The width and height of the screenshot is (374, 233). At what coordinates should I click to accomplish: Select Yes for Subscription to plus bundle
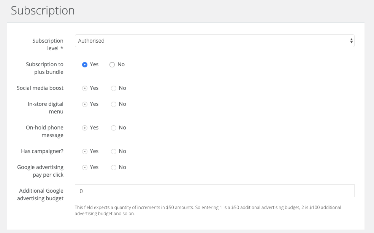pos(85,65)
